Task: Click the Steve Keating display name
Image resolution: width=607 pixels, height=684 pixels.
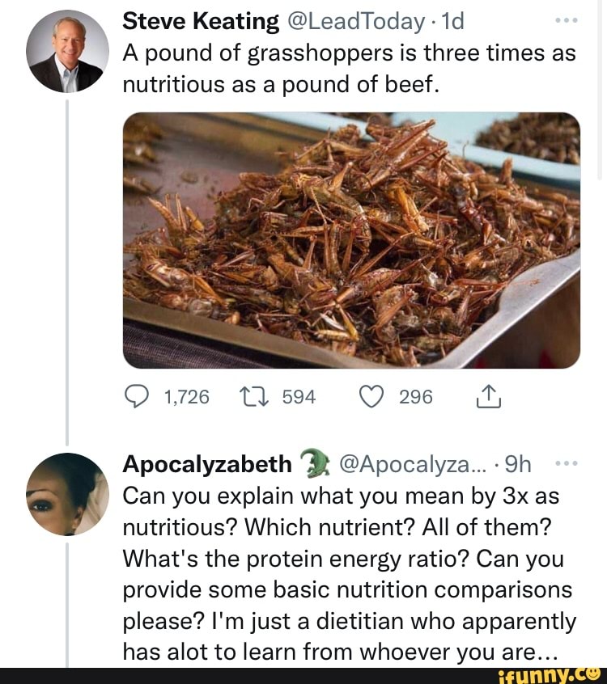Action: (202, 22)
